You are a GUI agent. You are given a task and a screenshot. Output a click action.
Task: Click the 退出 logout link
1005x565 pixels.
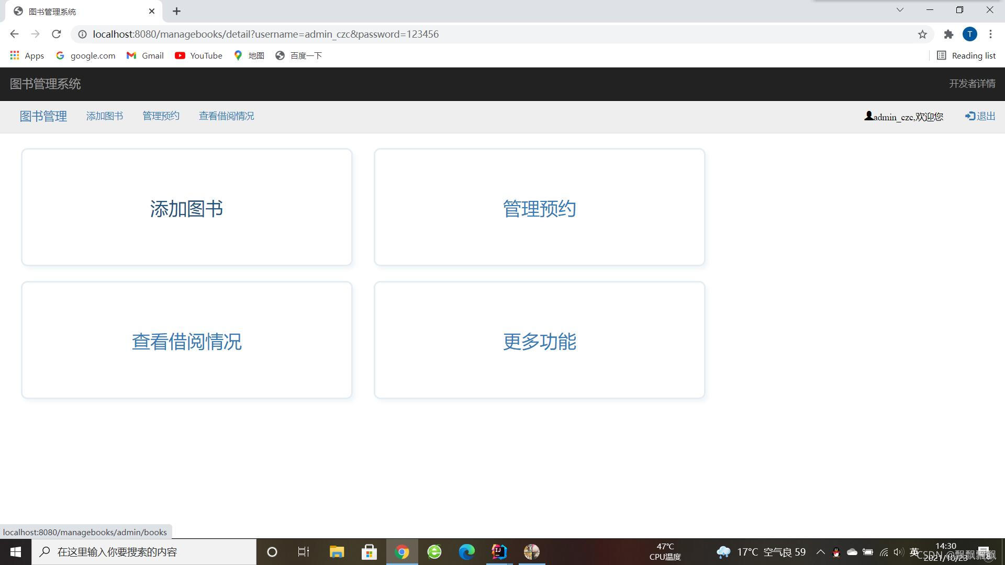click(980, 116)
